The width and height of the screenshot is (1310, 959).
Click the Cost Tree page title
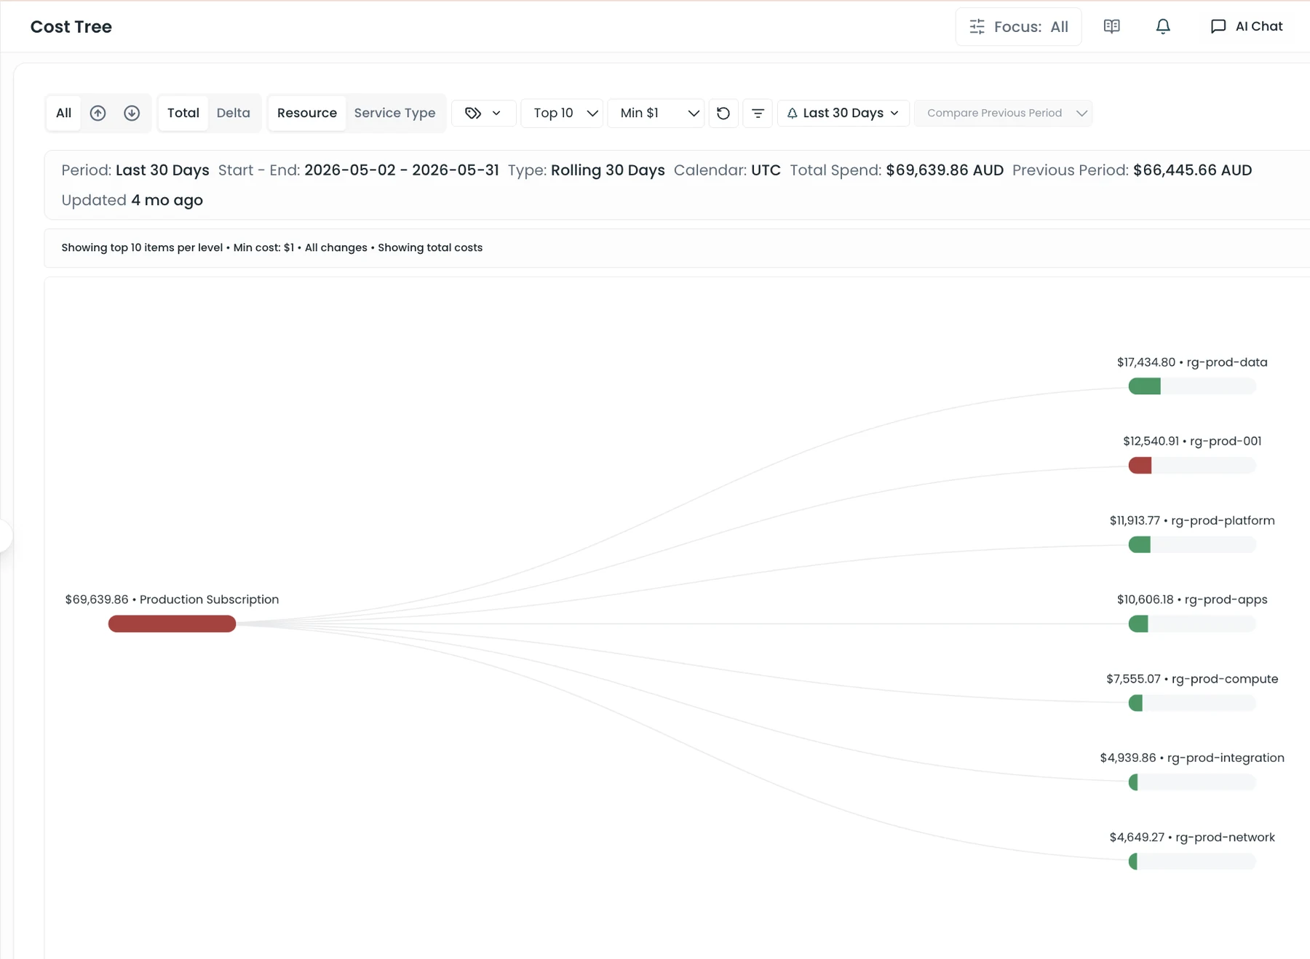point(71,27)
